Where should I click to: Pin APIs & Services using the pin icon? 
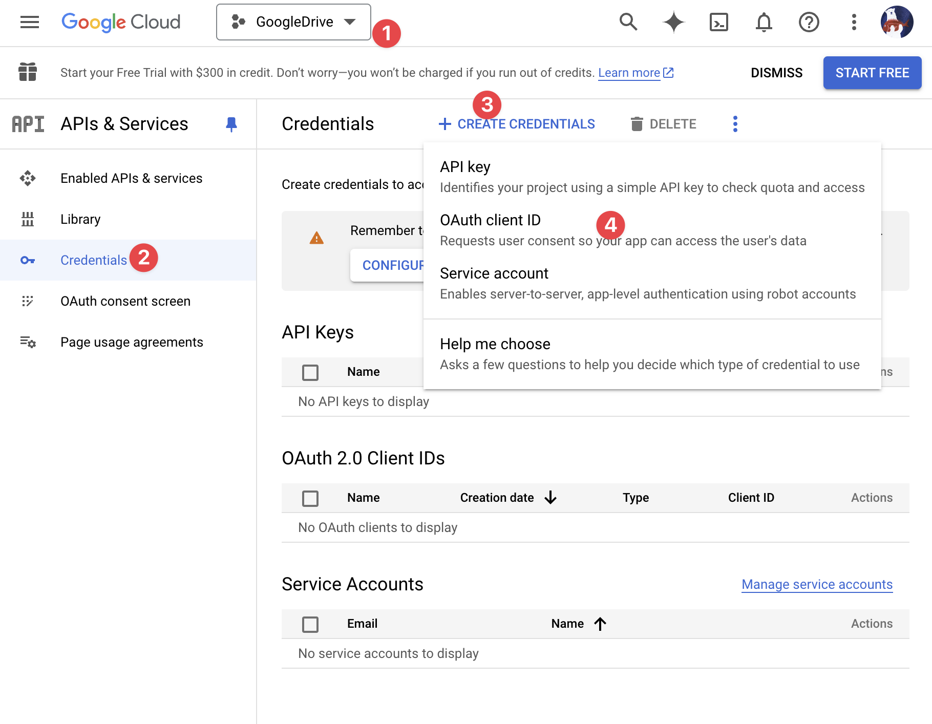coord(231,123)
